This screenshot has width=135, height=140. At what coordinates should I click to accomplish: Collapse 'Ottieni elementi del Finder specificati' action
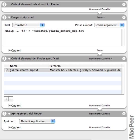coord(9,59)
